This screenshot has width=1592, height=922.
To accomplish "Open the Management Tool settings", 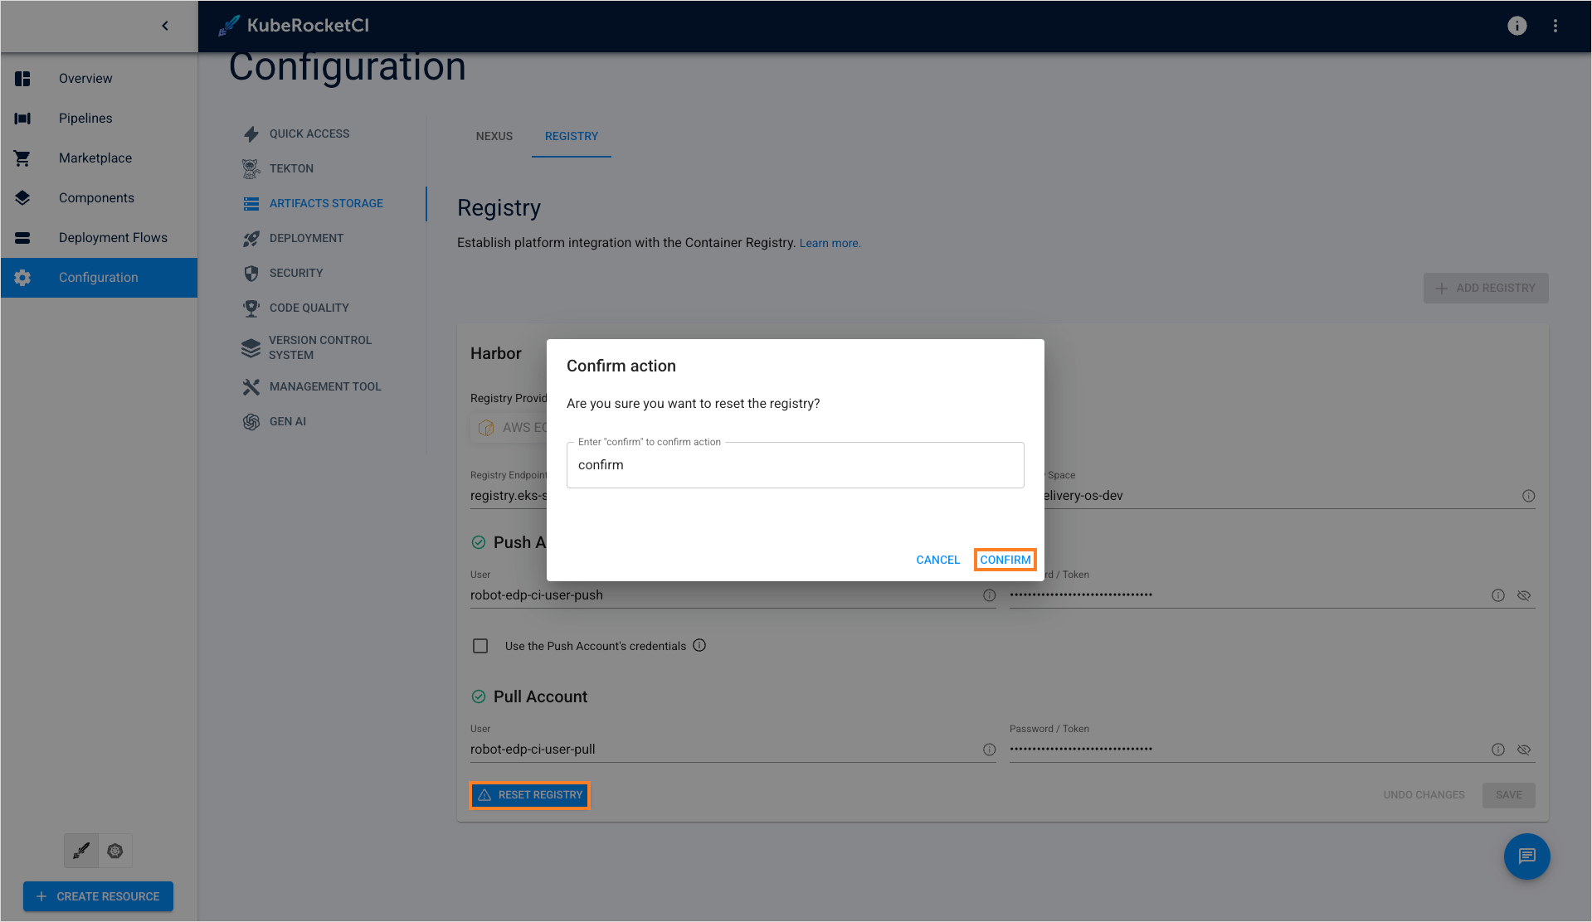I will 325,386.
